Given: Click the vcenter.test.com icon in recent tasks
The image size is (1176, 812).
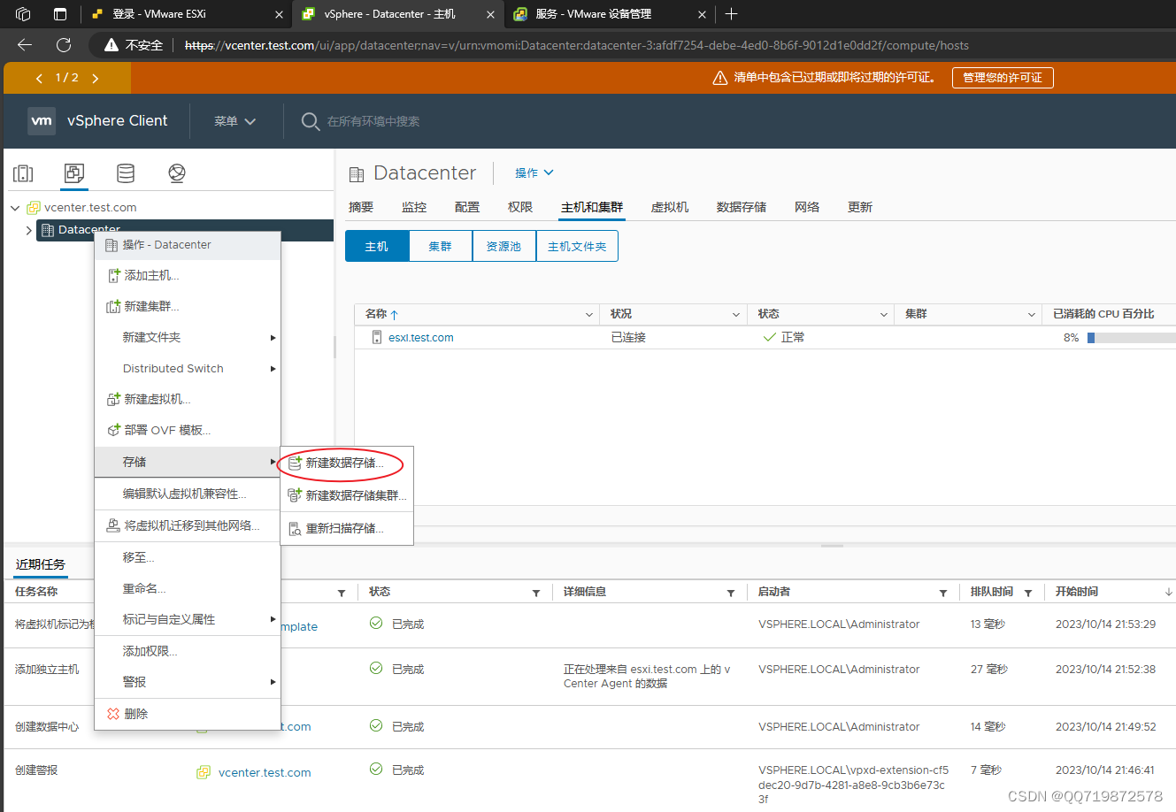Looking at the screenshot, I should tap(204, 772).
